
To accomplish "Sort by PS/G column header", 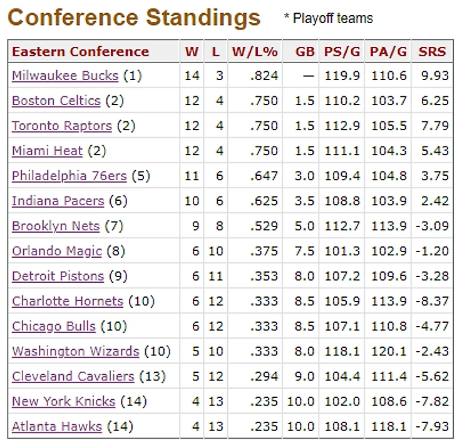I will (342, 51).
